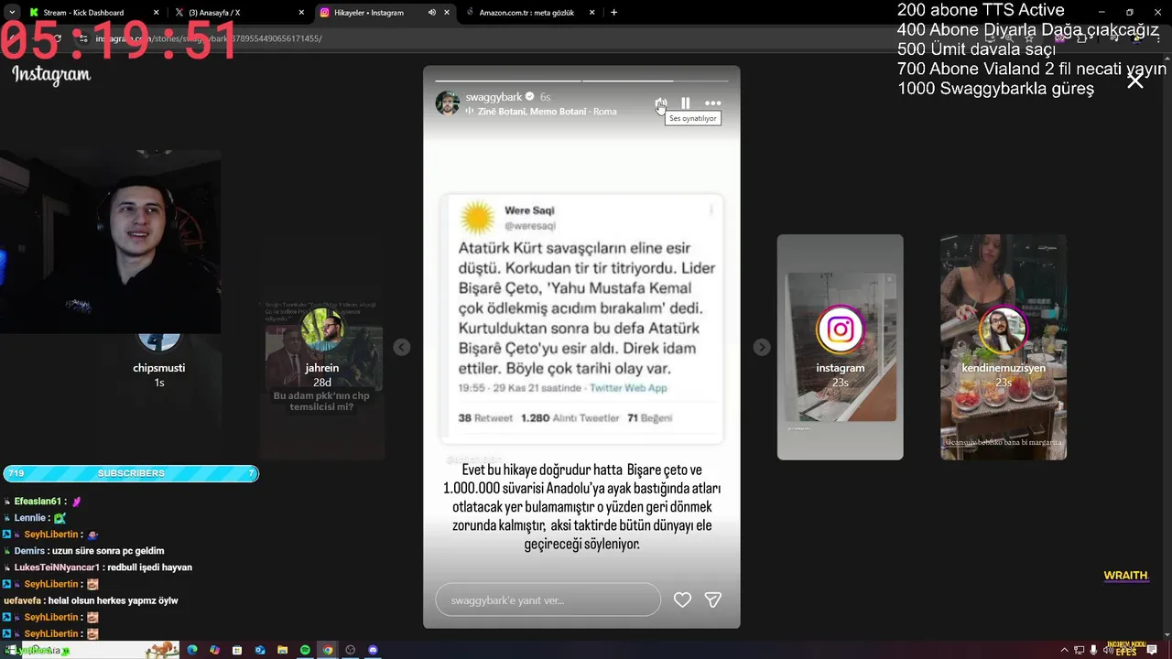The height and width of the screenshot is (659, 1172).
Task: Open Copilot from the taskbar
Action: 214,650
